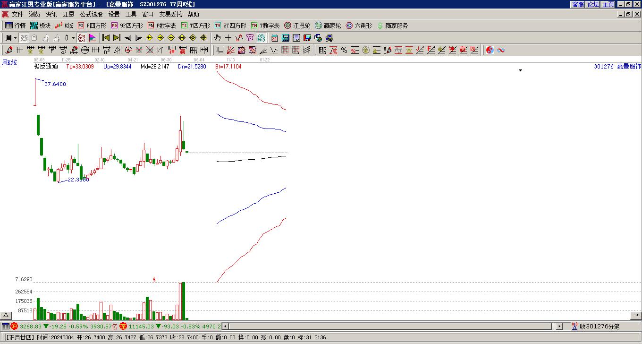Viewport: 642px width, 344px height.
Task: Open the 行情 quotes view
Action: click(16, 26)
